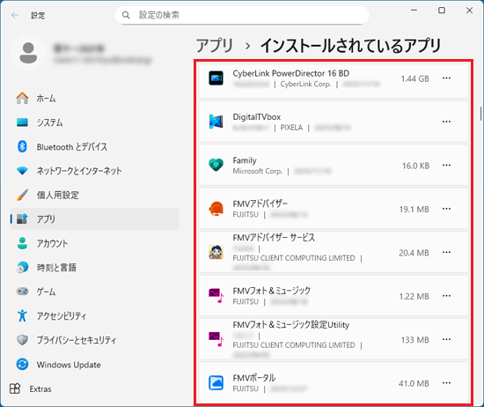Click the app list vertical scrollbar
This screenshot has height=407, width=484.
pyautogui.click(x=480, y=114)
